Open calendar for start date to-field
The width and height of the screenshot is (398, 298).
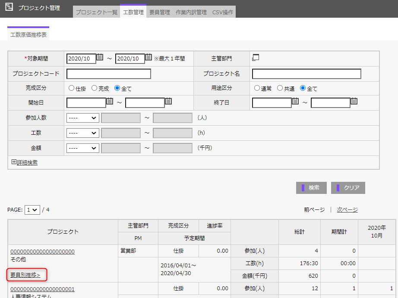tap(168, 101)
